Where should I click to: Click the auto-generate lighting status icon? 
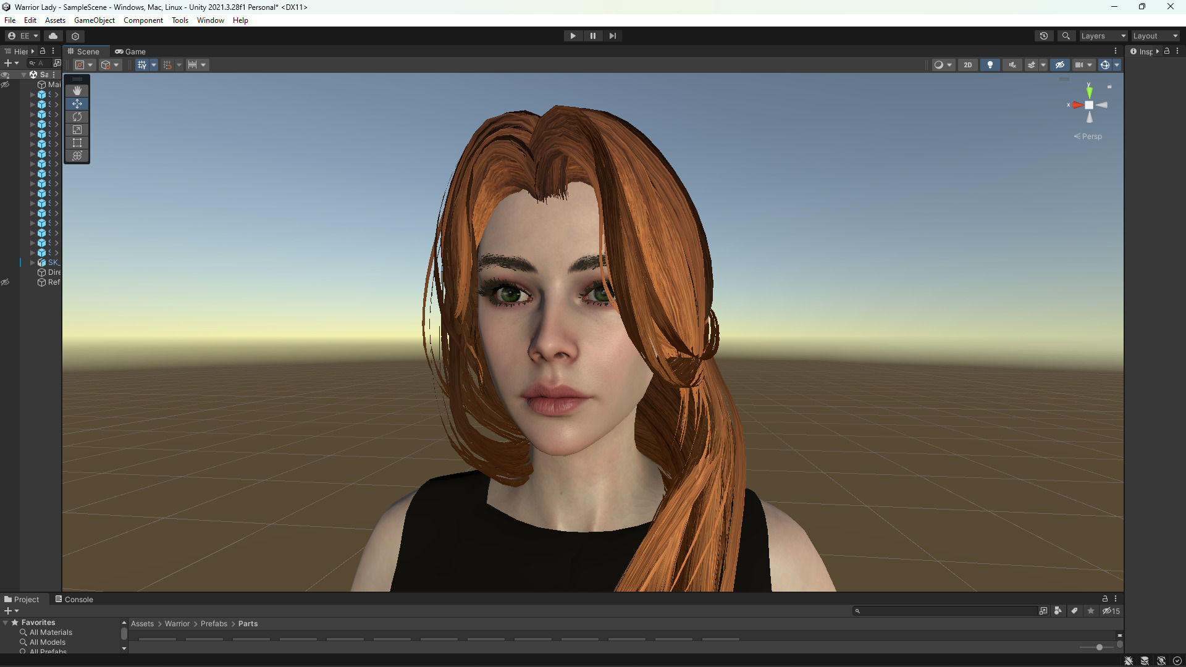coord(1161,661)
